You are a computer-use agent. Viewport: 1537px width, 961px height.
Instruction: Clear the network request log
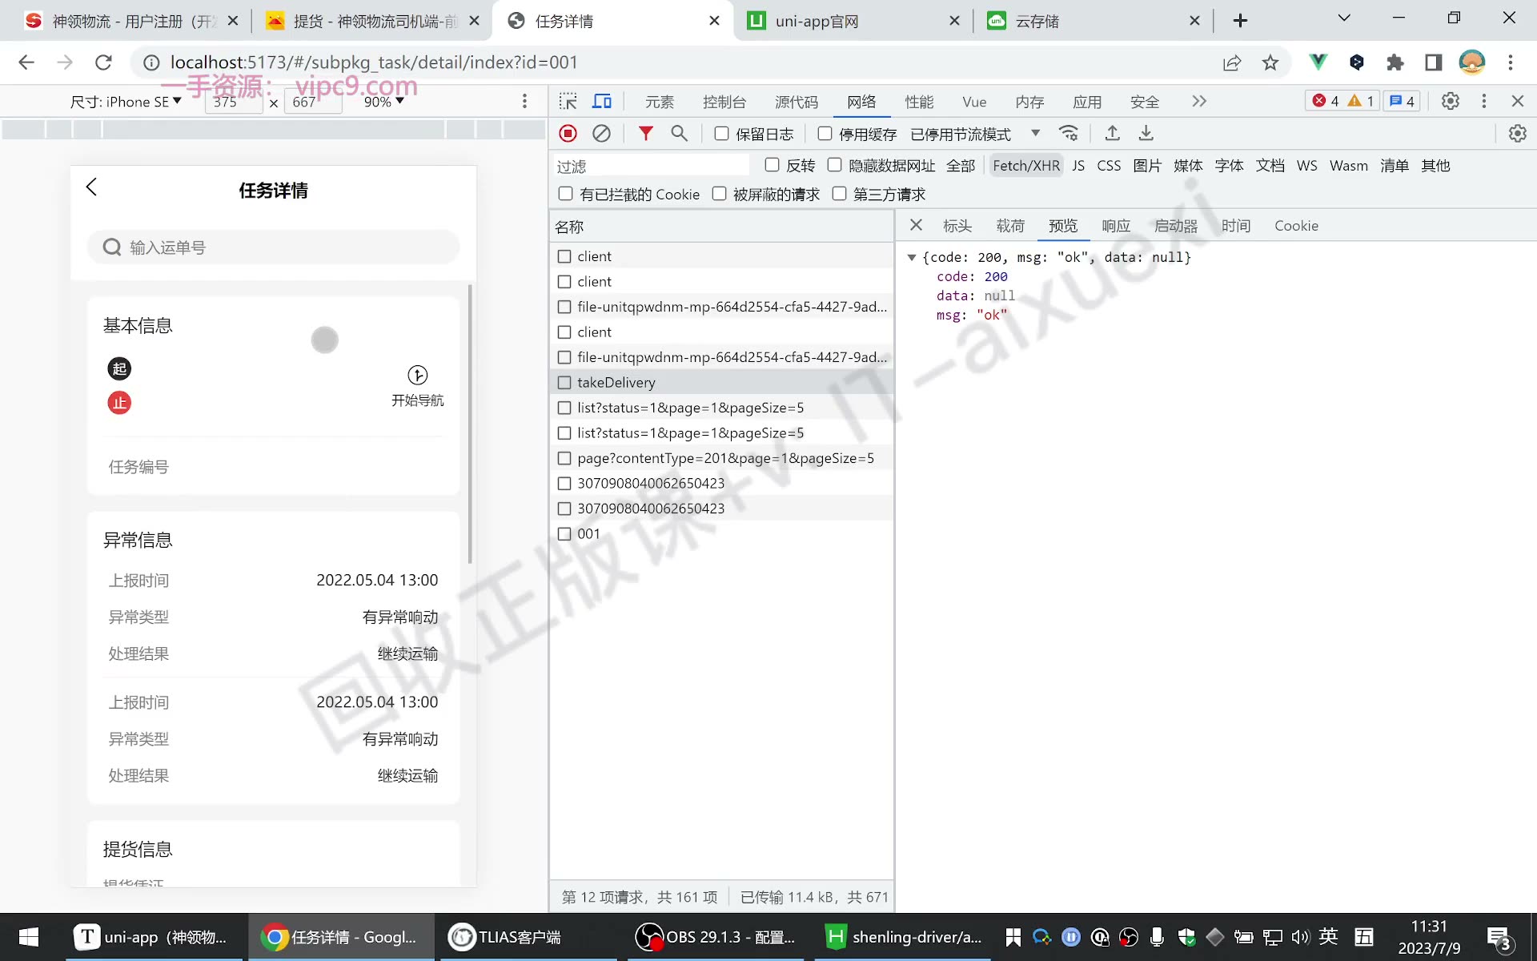(x=601, y=134)
